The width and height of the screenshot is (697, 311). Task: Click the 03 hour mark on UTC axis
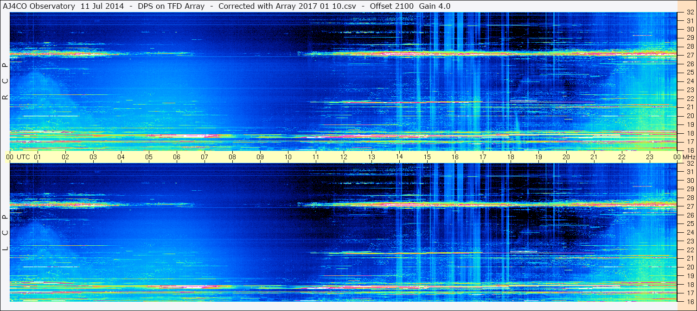click(93, 157)
